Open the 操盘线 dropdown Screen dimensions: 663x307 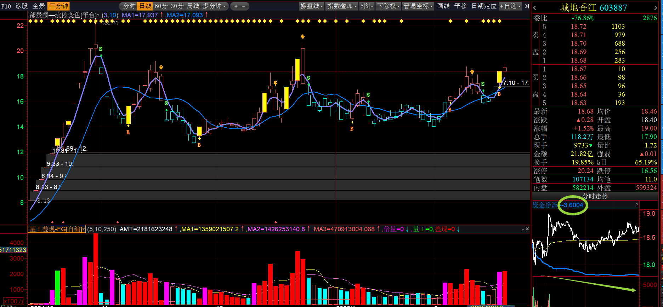click(x=312, y=6)
